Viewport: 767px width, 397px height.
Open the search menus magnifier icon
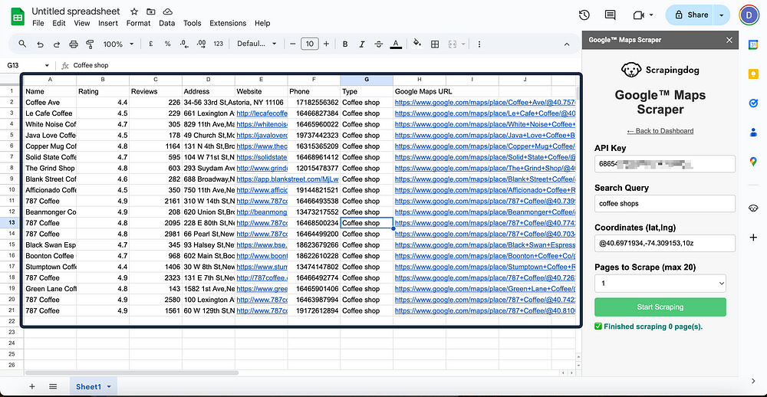(22, 44)
